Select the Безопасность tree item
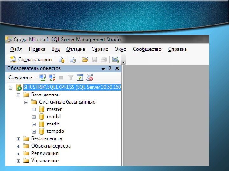229x171 pixels. tap(46, 139)
